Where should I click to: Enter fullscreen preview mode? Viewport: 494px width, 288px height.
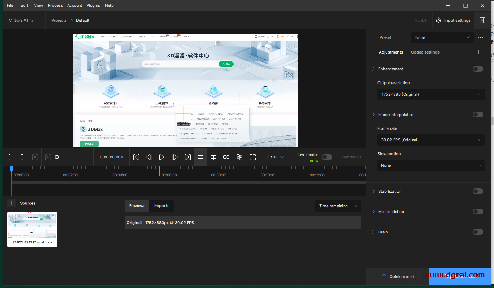(253, 157)
